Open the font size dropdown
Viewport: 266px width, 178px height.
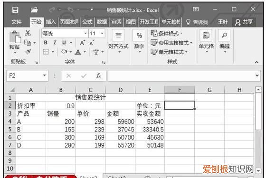pos(102,33)
